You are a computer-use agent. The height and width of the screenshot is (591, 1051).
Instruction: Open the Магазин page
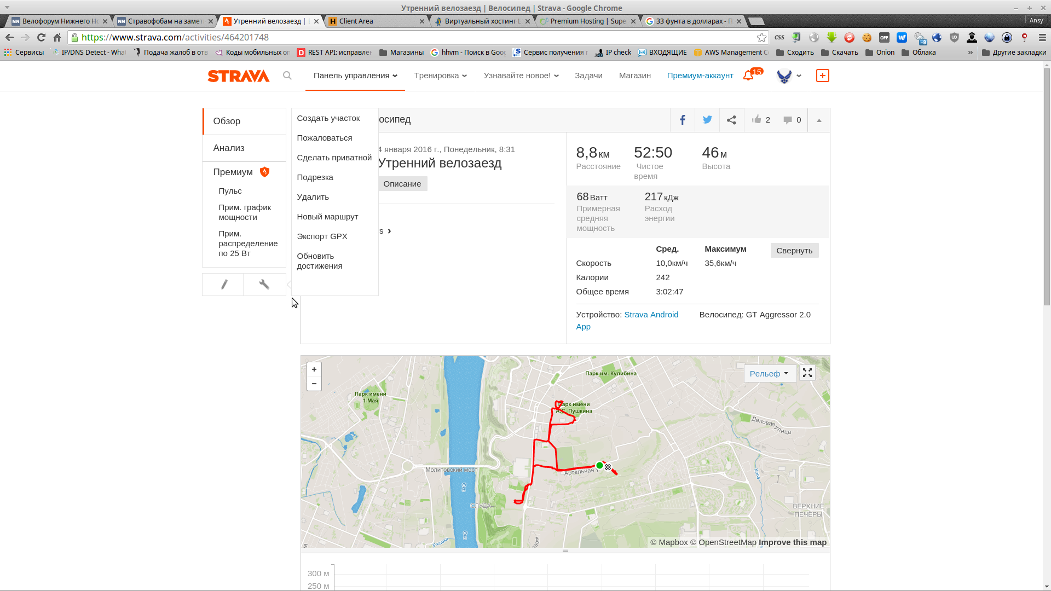(635, 76)
